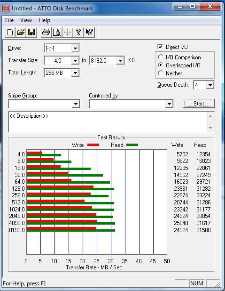Click Description scrollbar up arrow
Screen dimensions: 225x291
click(x=210, y=116)
